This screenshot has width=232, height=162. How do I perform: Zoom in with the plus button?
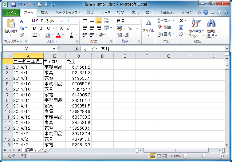point(221,156)
